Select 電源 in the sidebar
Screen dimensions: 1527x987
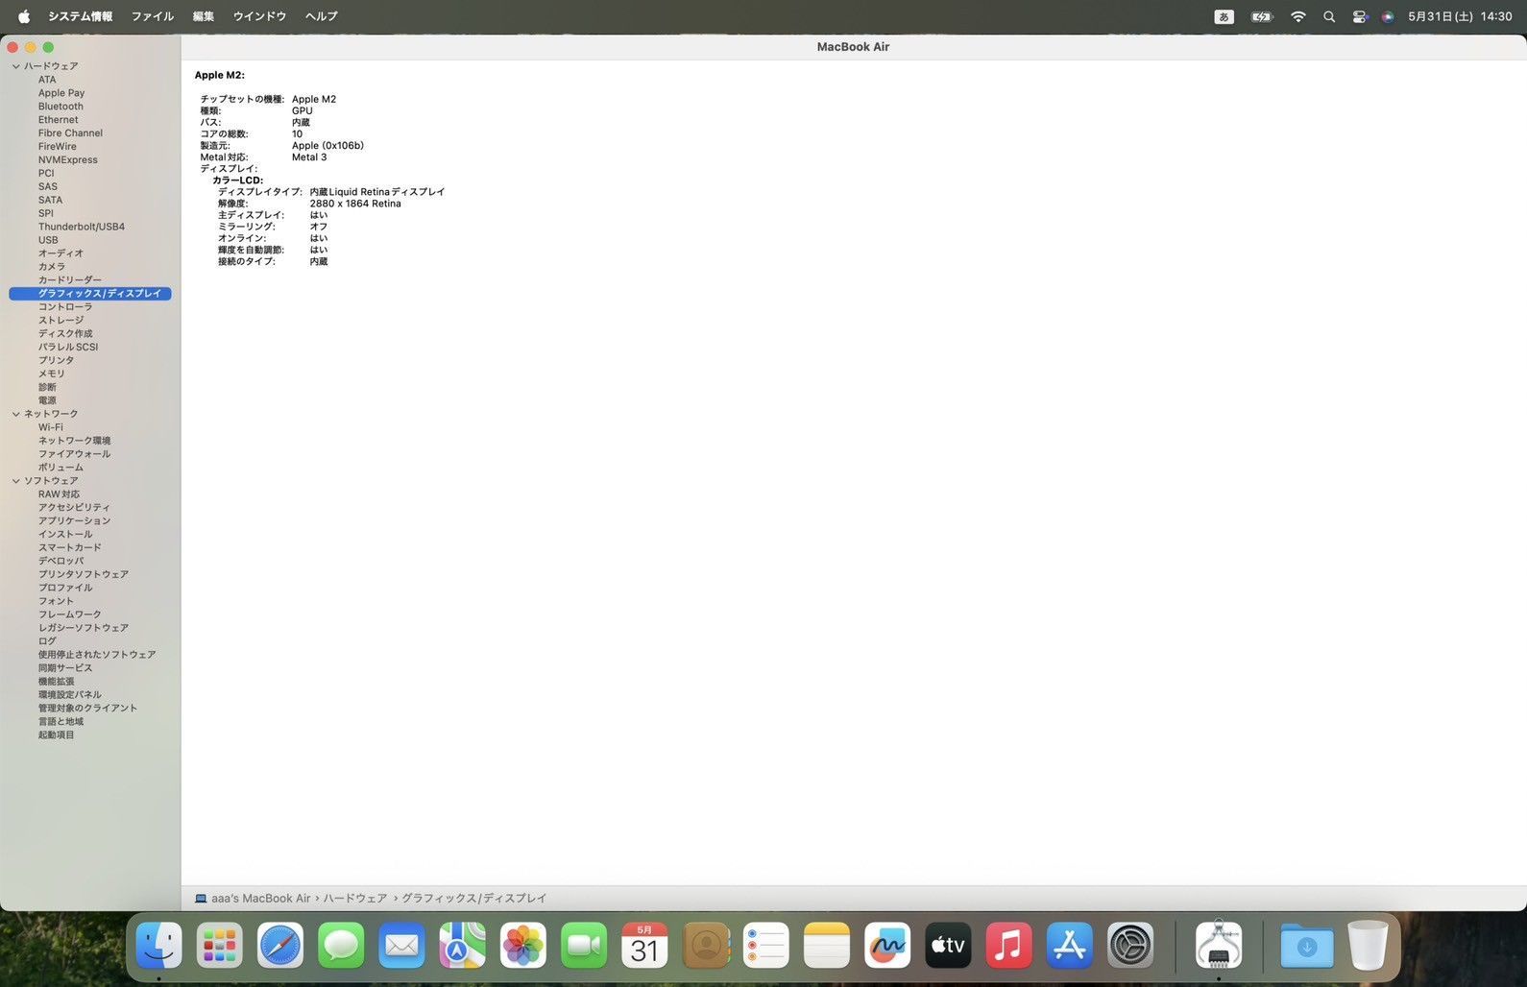(47, 400)
